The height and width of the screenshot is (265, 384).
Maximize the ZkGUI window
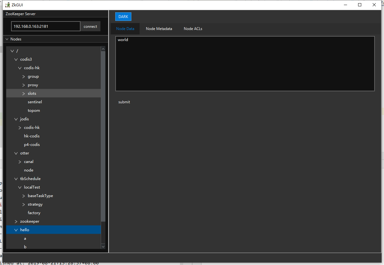click(360, 5)
